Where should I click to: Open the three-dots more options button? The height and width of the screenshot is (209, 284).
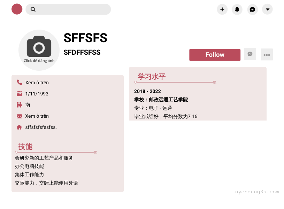[x=267, y=55]
